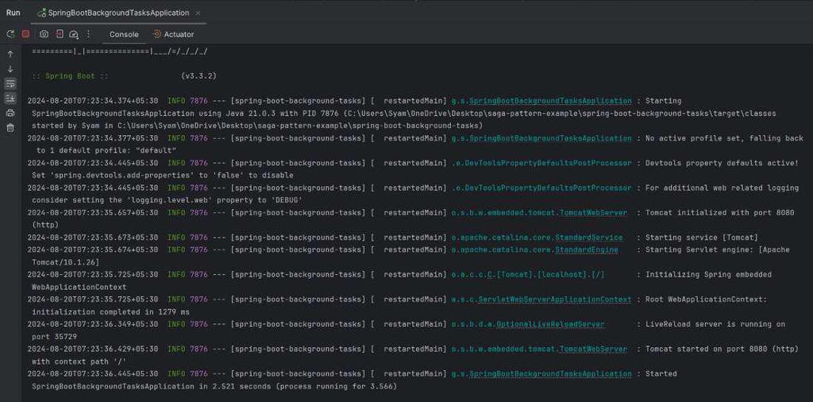The height and width of the screenshot is (402, 813).
Task: Click 'started by Syam in C:\Users\Syam' line
Action: click(257, 126)
